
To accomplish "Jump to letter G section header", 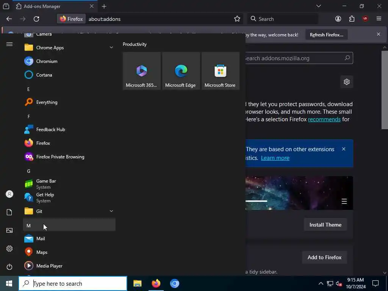I will [x=69, y=171].
